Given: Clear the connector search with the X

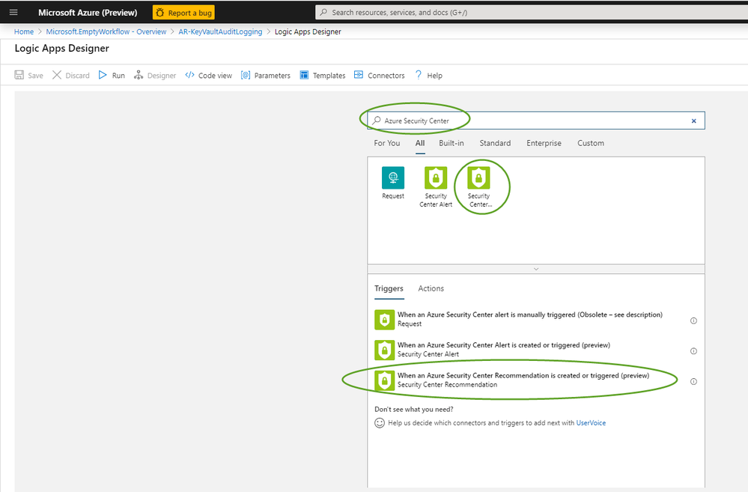Looking at the screenshot, I should coord(693,121).
